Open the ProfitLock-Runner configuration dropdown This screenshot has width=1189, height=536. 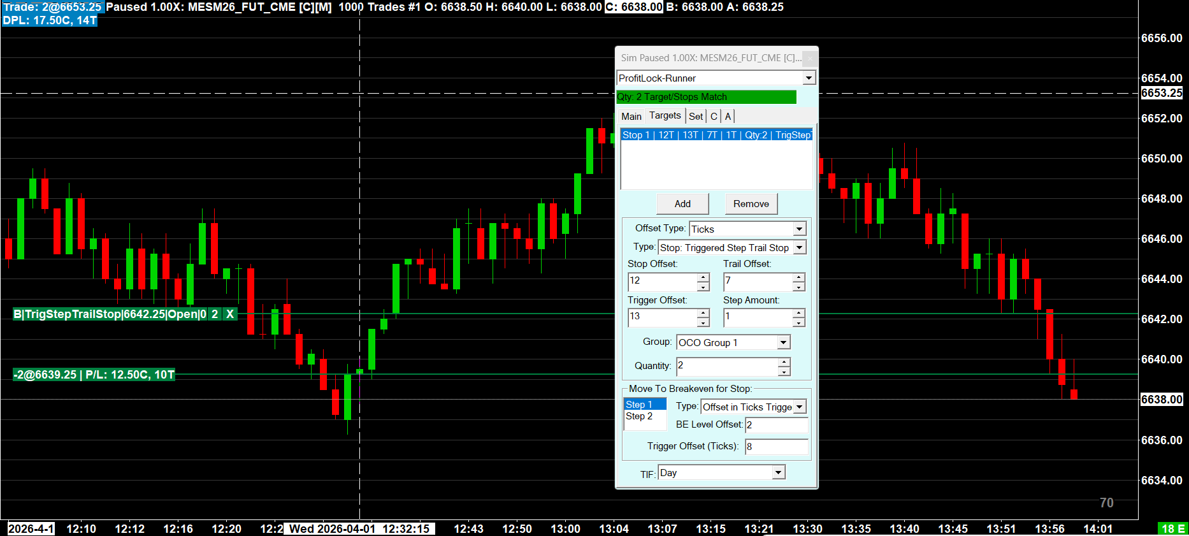[x=809, y=78]
